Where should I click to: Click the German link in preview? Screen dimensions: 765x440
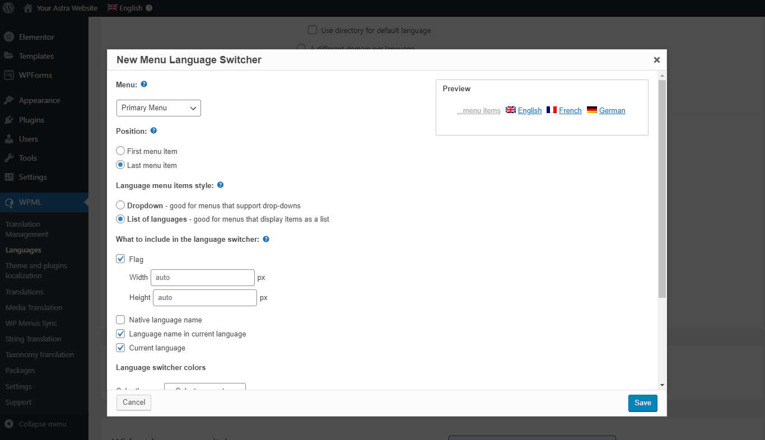pyautogui.click(x=612, y=110)
